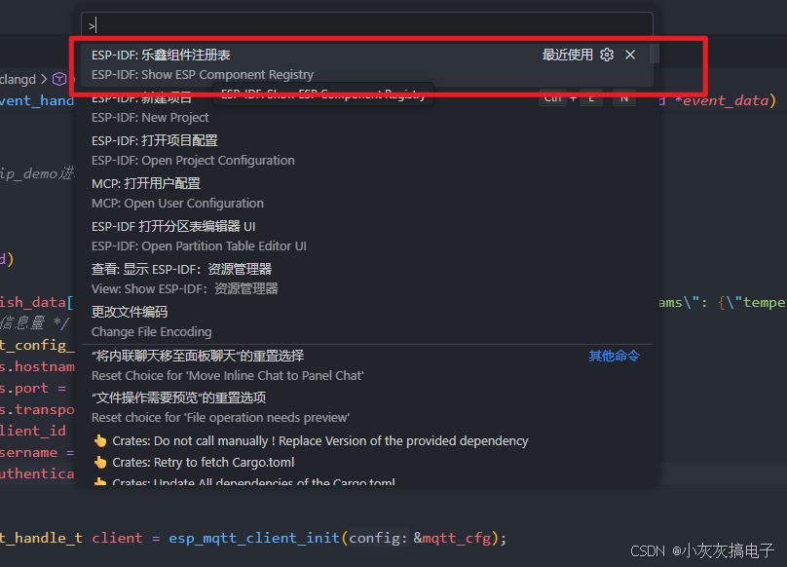Click esp_mqtt_client_init function call in editor
This screenshot has height=567, width=787.
pyautogui.click(x=254, y=538)
